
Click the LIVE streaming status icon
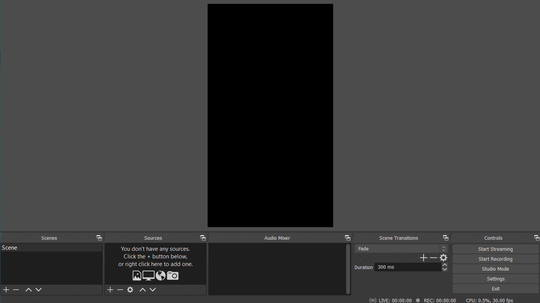[x=373, y=300]
